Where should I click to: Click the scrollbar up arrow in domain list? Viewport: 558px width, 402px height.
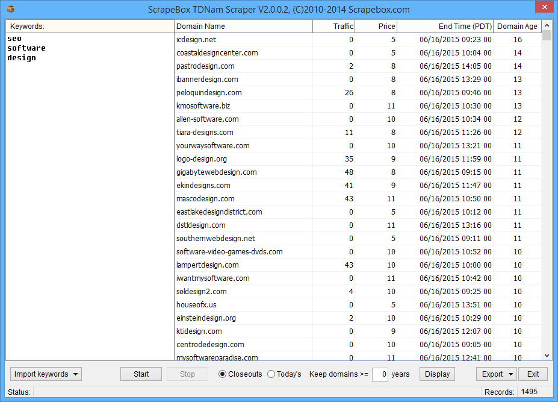(x=547, y=26)
